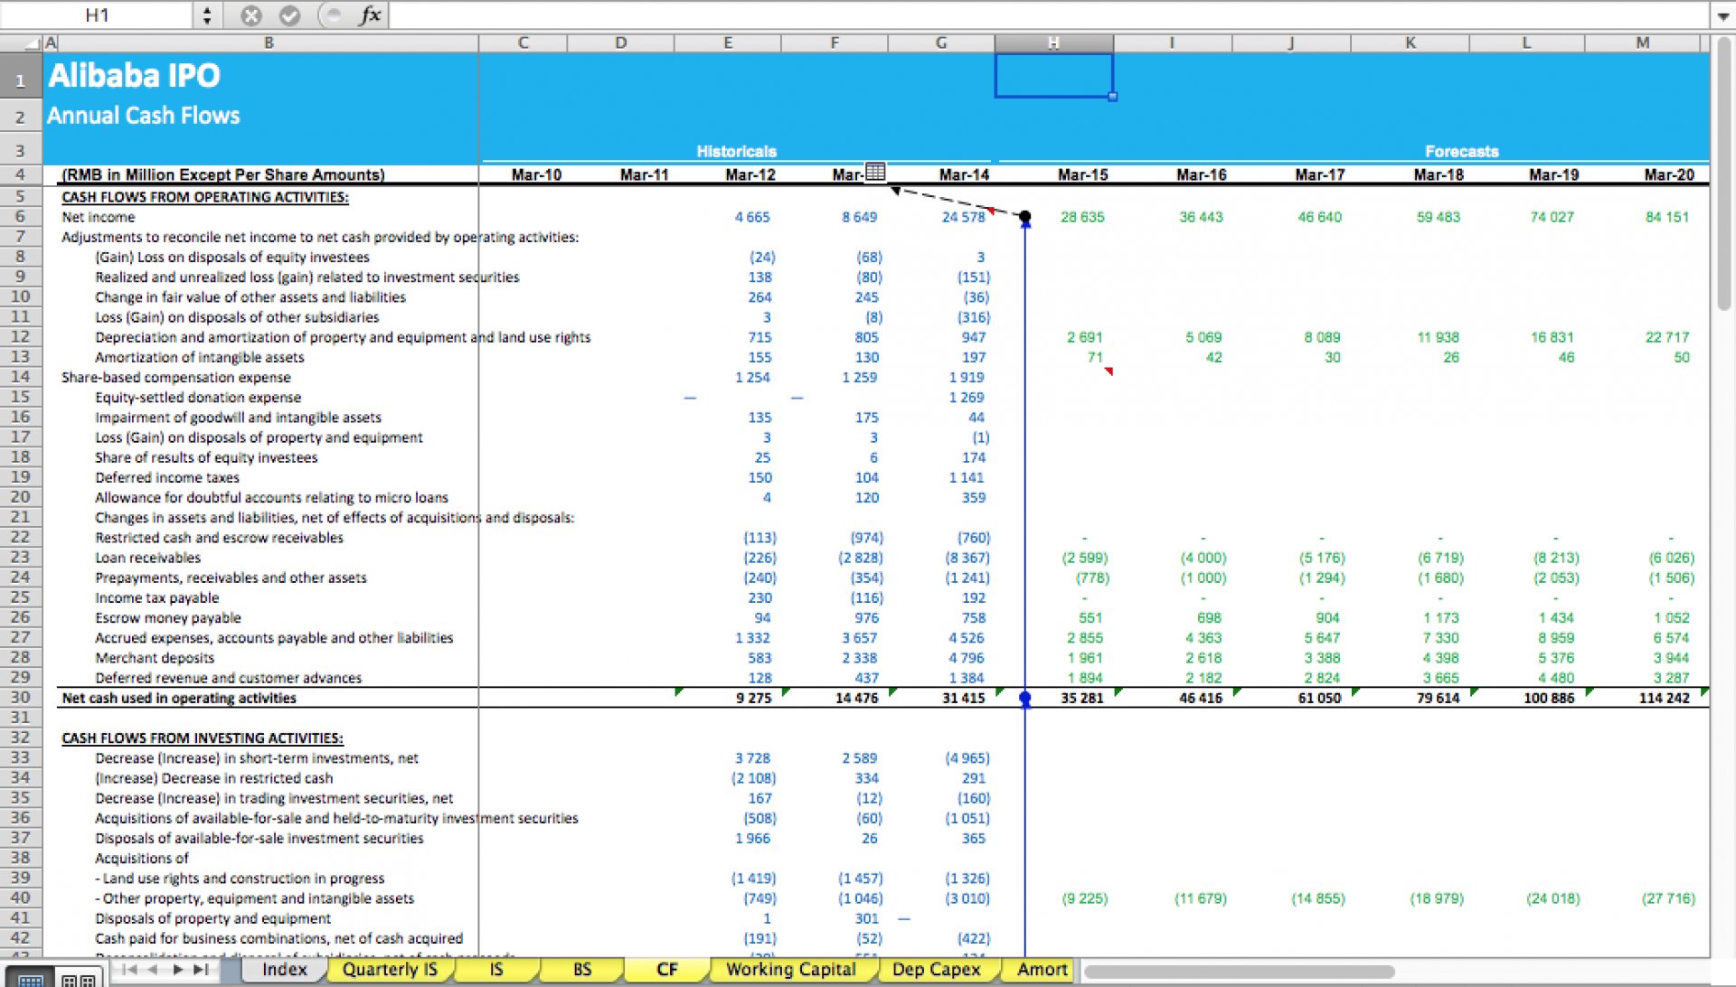The image size is (1736, 987).
Task: Click the confirm entry checkmark icon
Action: click(289, 15)
